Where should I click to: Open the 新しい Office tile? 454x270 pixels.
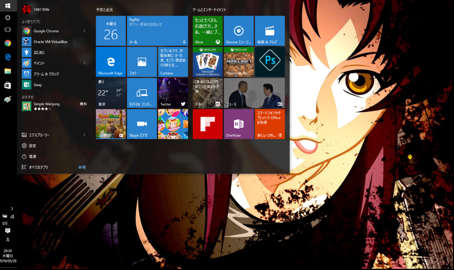(270, 124)
